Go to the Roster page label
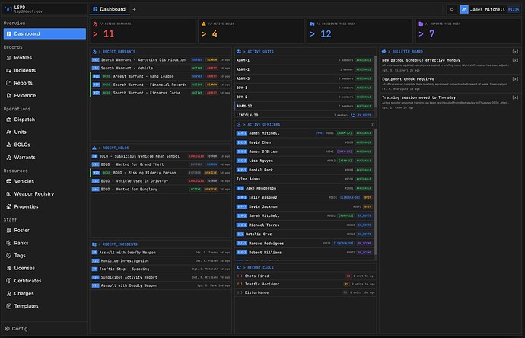This screenshot has width=525, height=338. [22, 230]
